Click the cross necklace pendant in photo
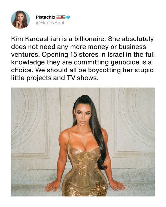 point(84,141)
